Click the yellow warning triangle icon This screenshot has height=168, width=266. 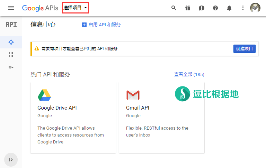(x=36, y=49)
